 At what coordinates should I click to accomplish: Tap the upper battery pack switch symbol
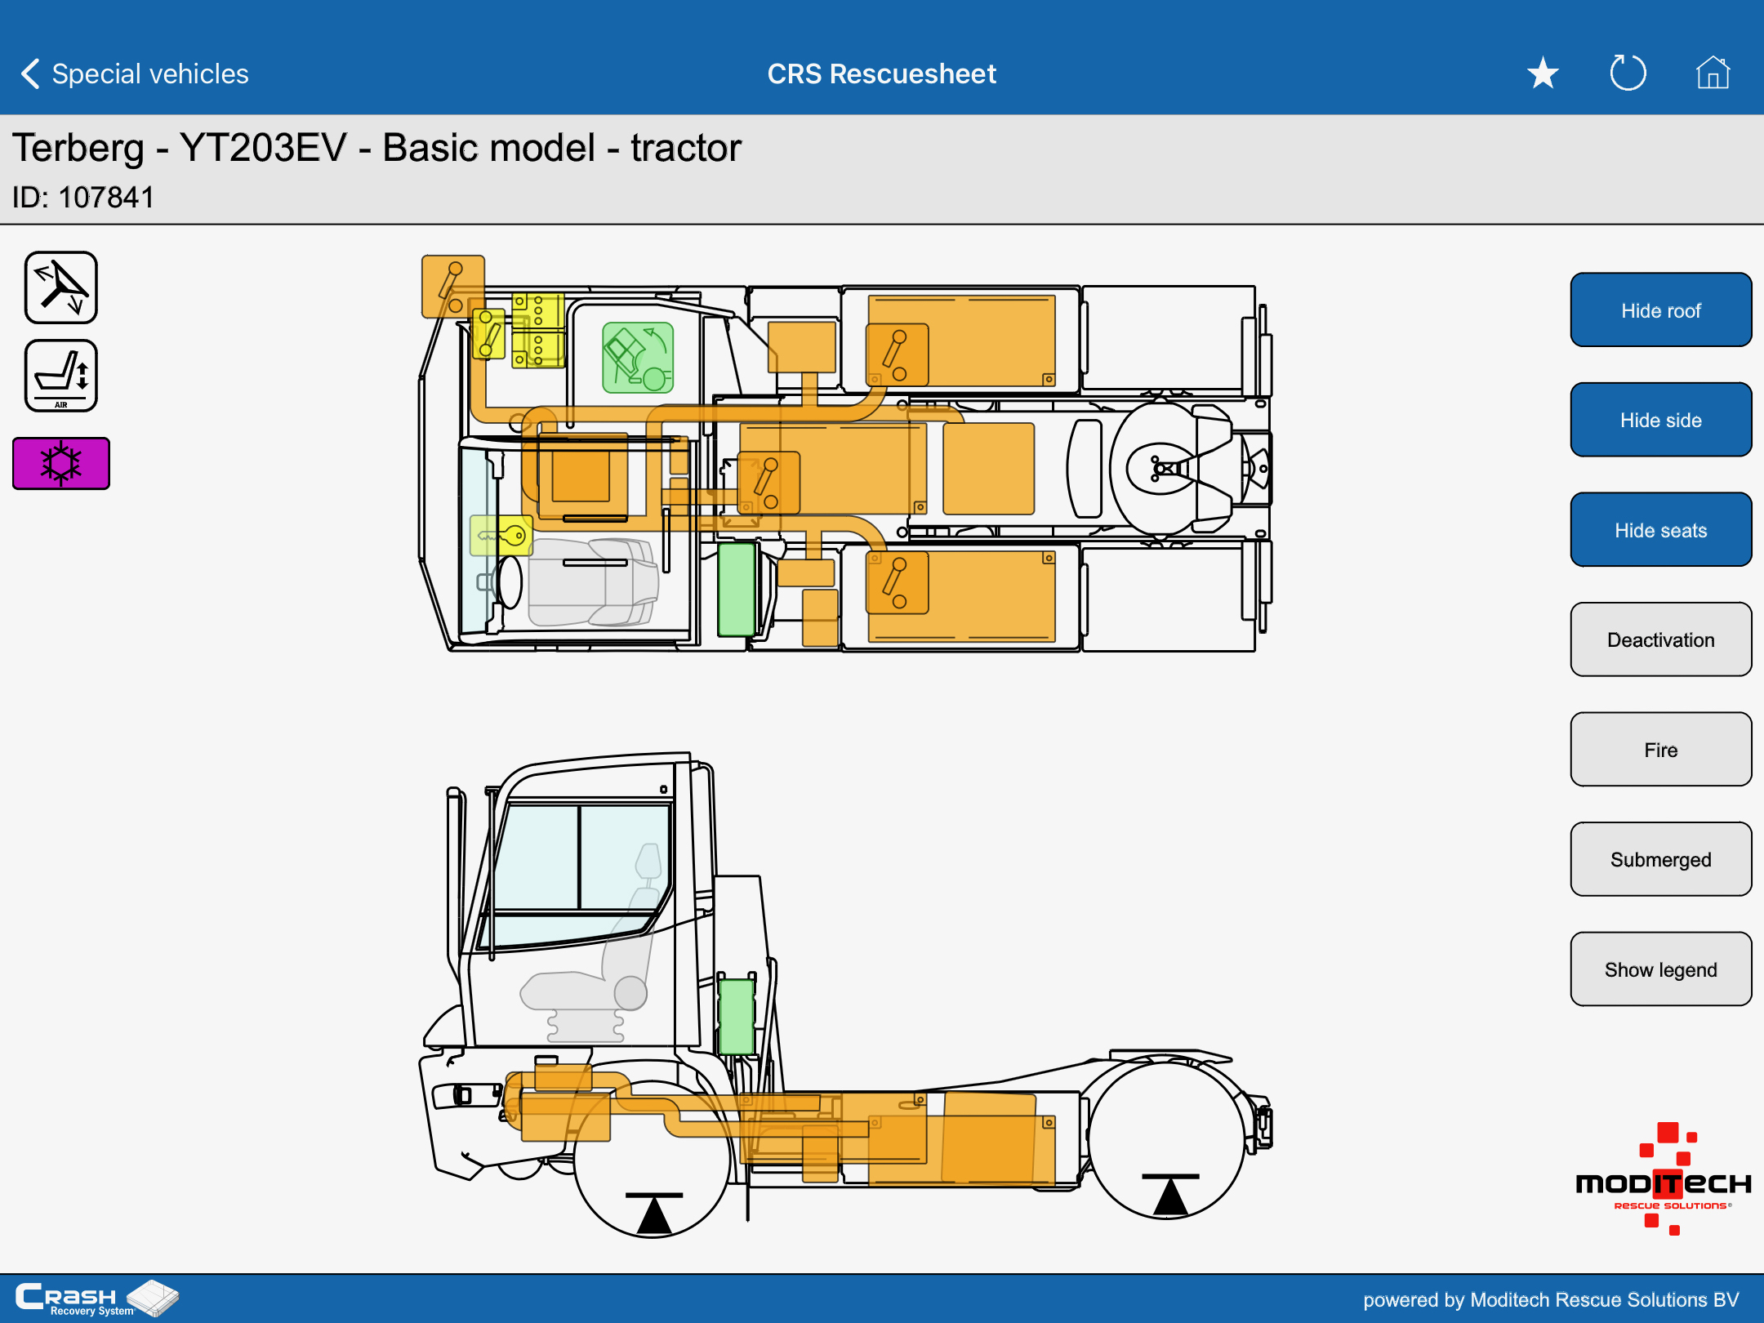tap(897, 354)
